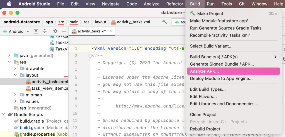Open project panel gear settings
This screenshot has height=137, width=285.
click(55, 31)
